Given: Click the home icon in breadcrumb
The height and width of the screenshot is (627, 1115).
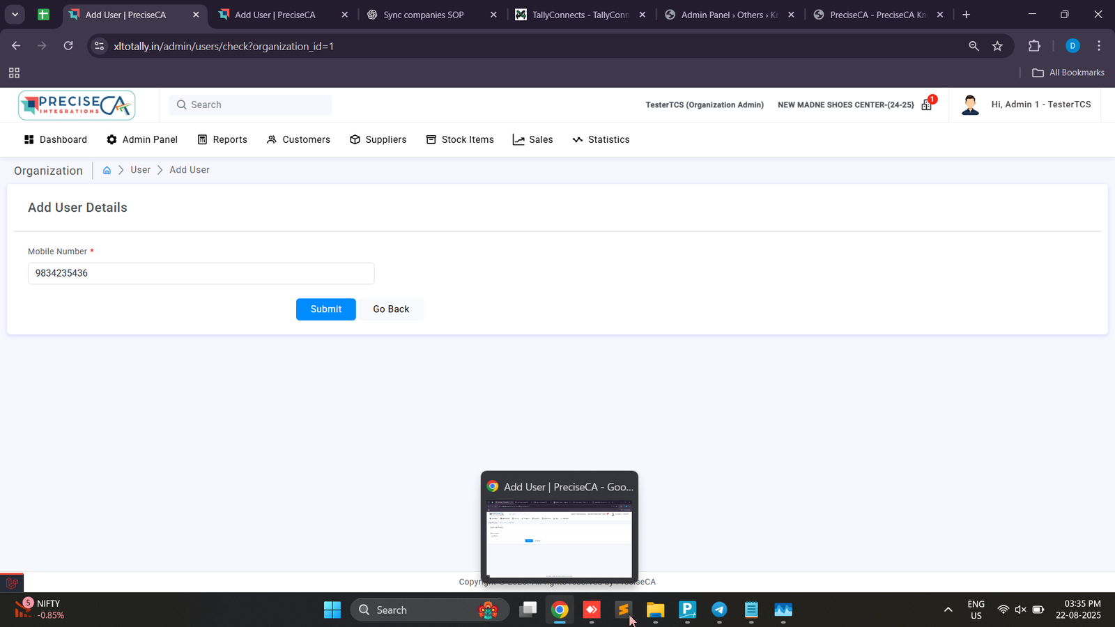Looking at the screenshot, I should coord(107,170).
